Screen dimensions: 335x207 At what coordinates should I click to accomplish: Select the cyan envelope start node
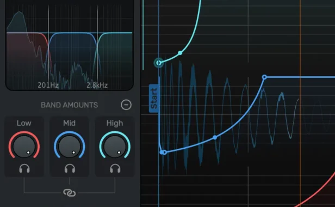[x=159, y=63]
